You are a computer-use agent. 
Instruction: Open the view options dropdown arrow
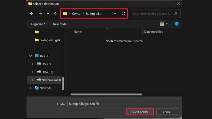(x=167, y=24)
